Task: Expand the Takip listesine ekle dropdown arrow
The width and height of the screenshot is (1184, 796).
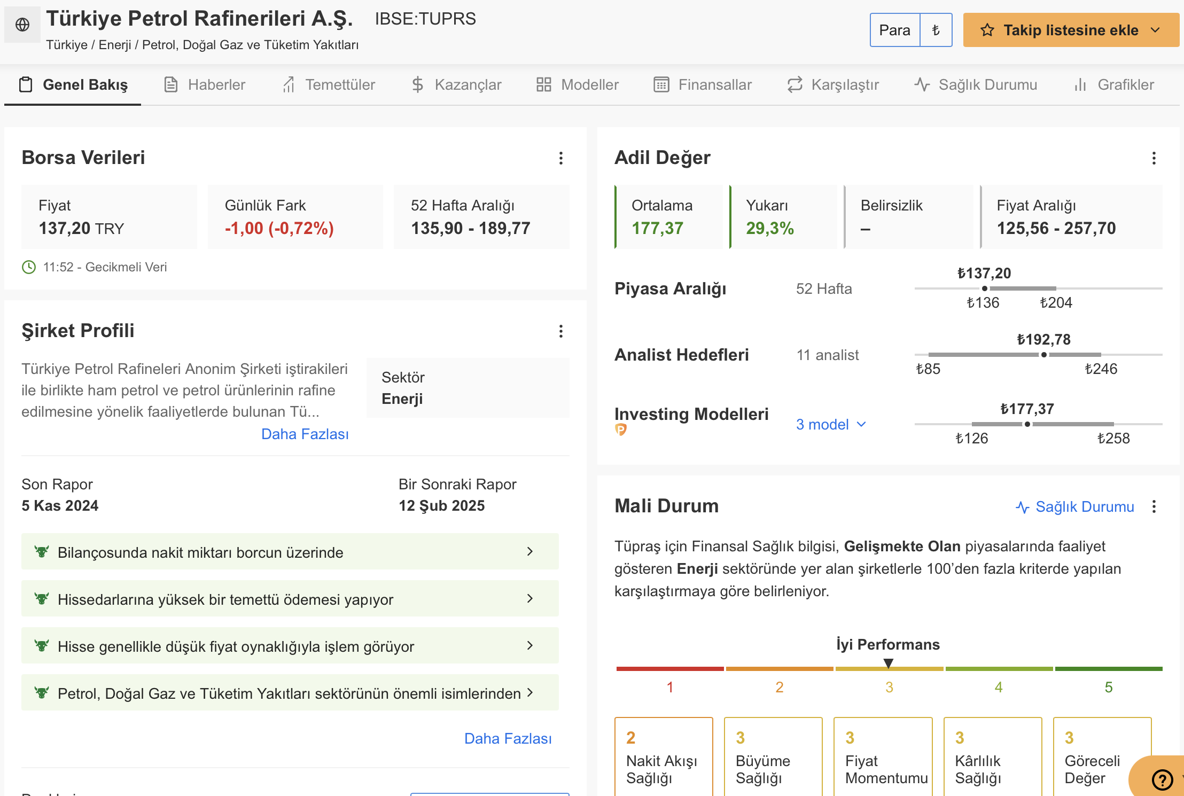Action: point(1156,30)
